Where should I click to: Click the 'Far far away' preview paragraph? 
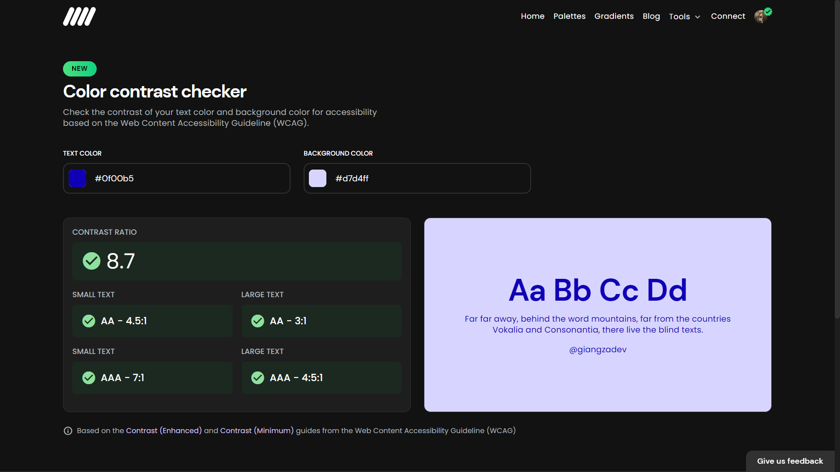click(x=598, y=324)
